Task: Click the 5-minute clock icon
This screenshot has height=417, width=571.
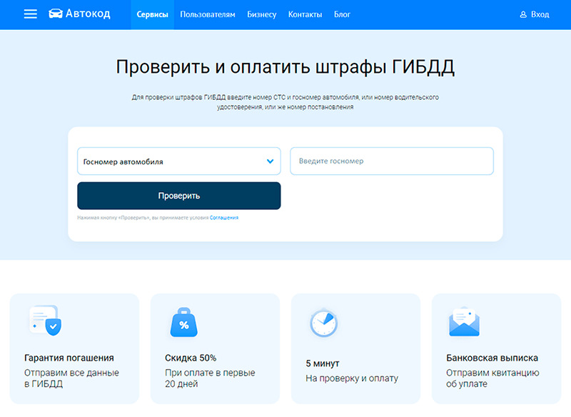Action: (x=323, y=323)
